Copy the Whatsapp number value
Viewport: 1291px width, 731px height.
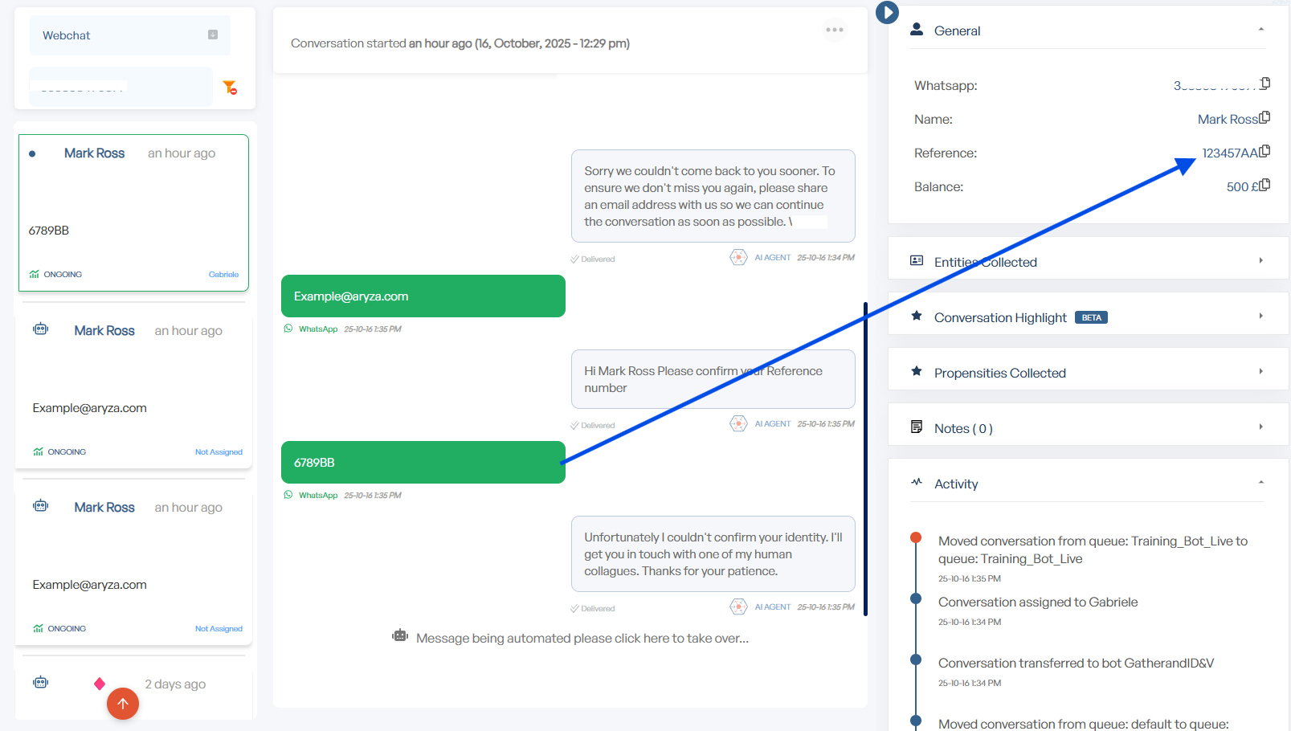(1265, 84)
